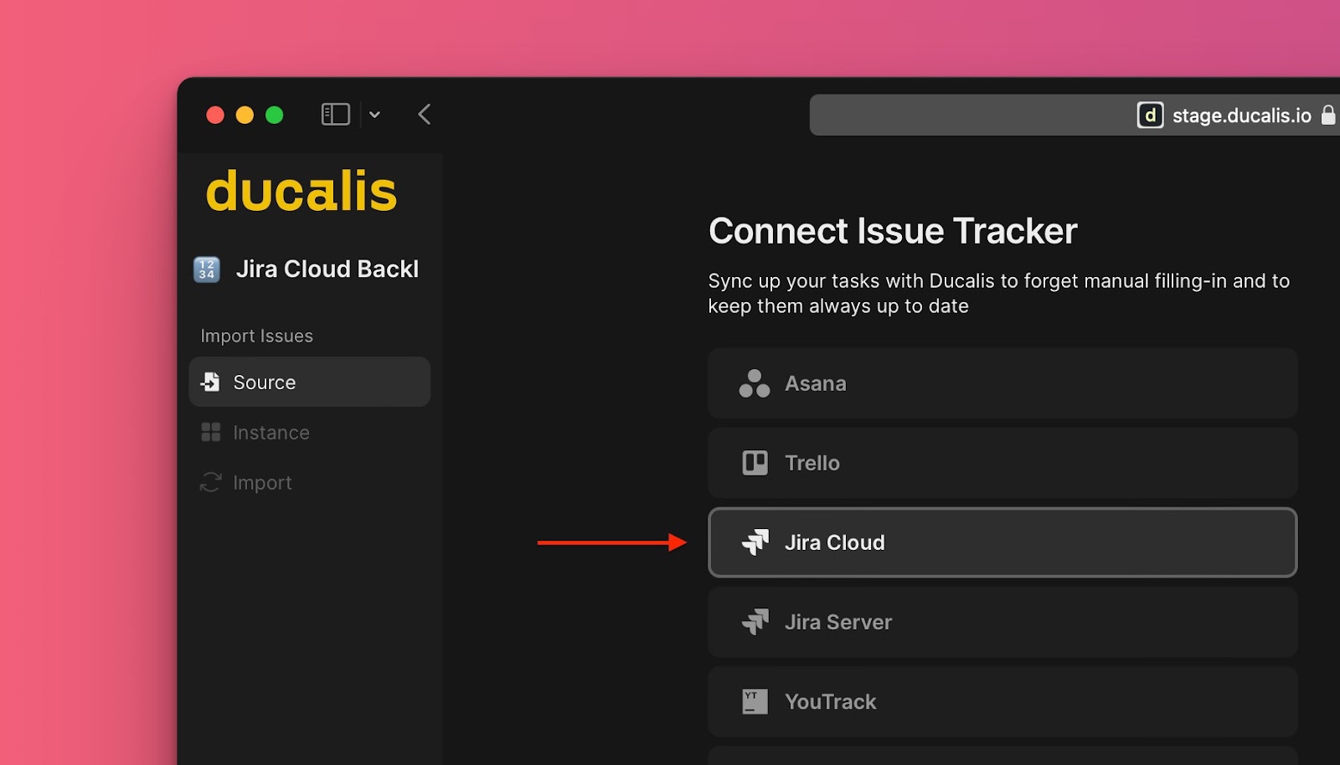Viewport: 1340px width, 765px height.
Task: Click the Instance grid icon
Action: pos(211,432)
